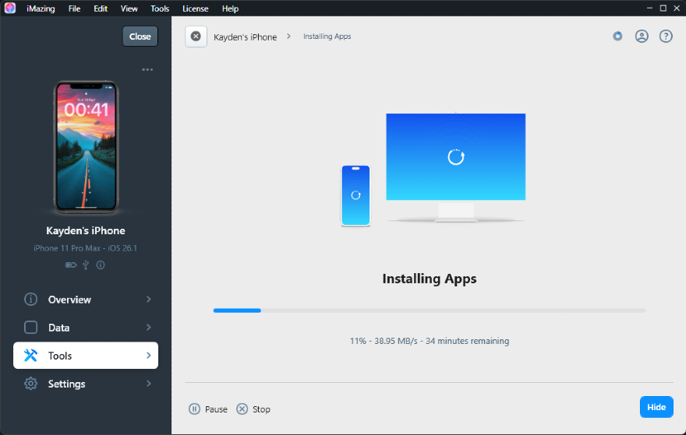Screen dimensions: 686x435
Task: Open the iMazing menu
Action: (41, 9)
